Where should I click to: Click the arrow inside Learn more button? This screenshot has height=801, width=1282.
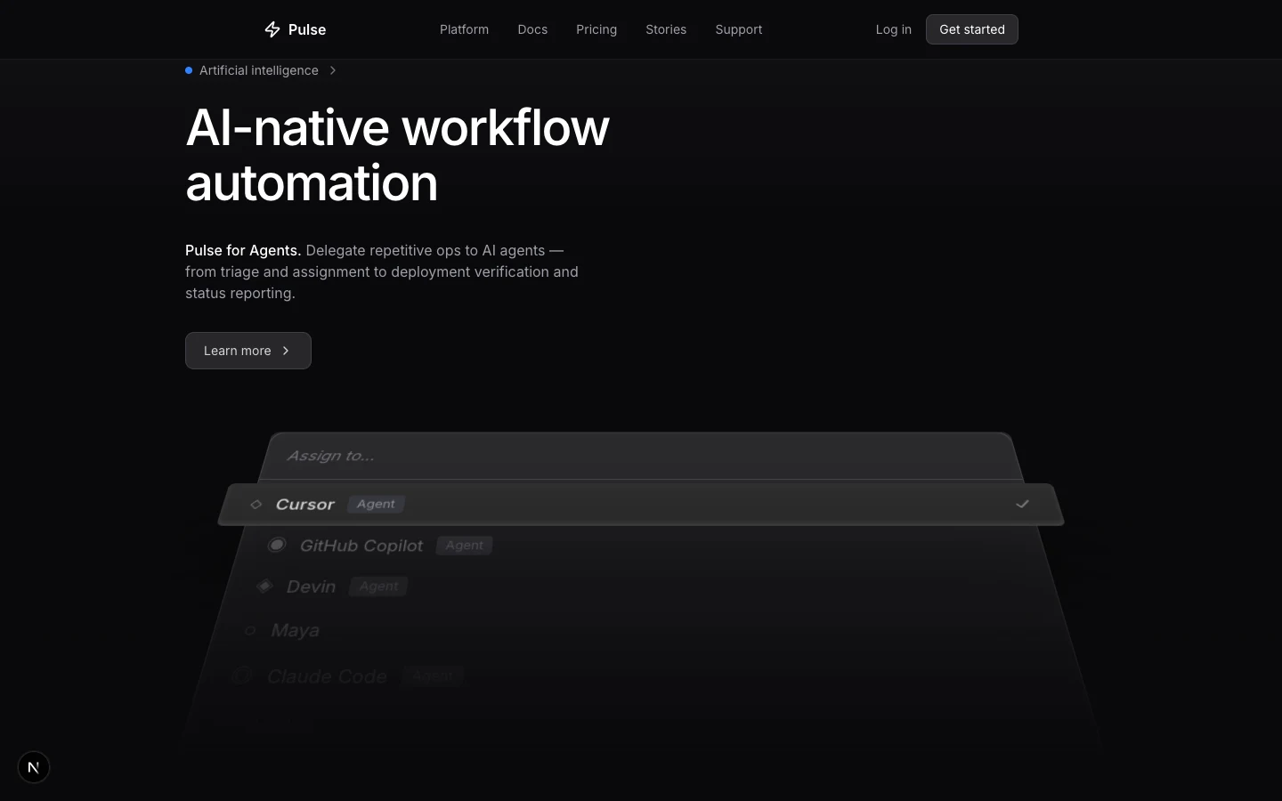(286, 351)
